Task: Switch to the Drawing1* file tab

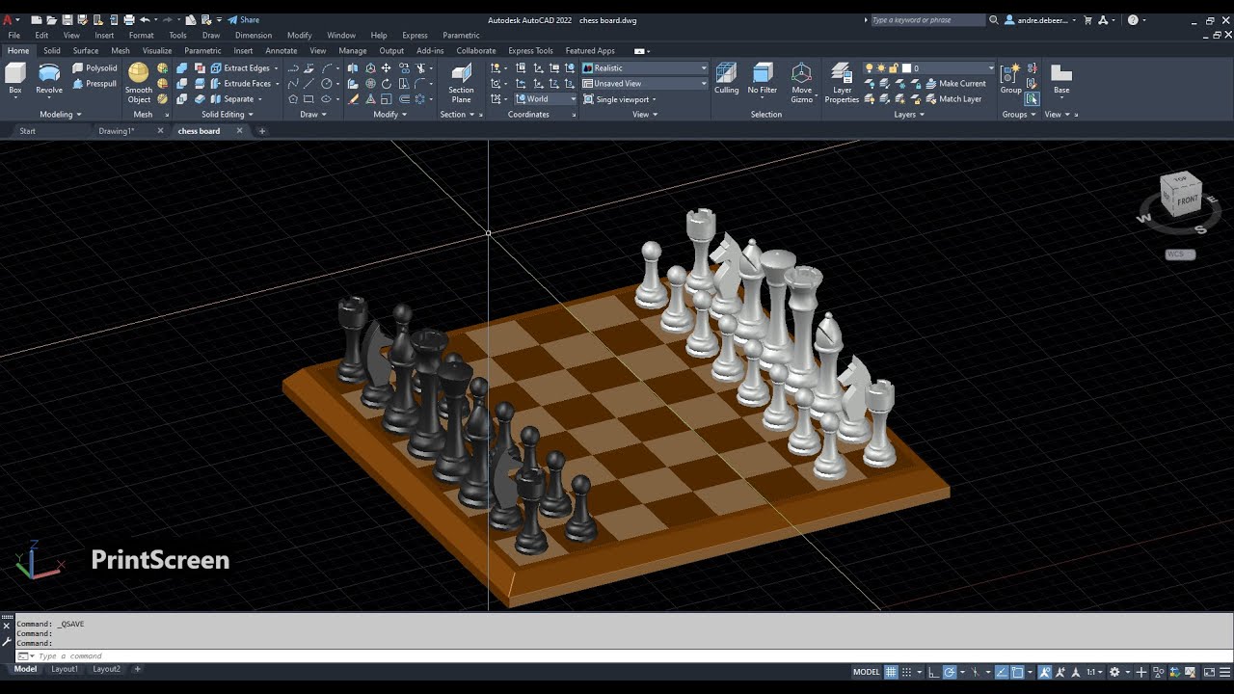Action: [x=116, y=131]
